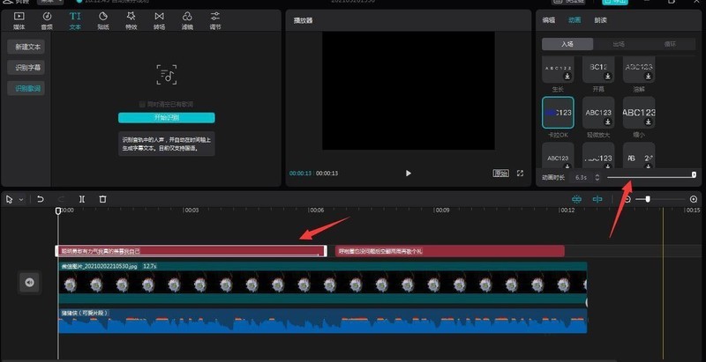Download the 生长 animation preset
This screenshot has width=706, height=362.
coord(567,77)
